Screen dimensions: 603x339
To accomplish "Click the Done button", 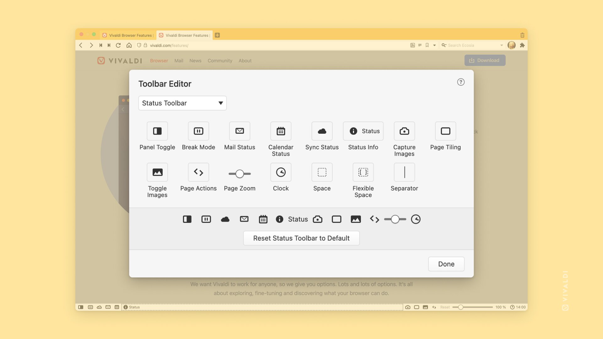I will [x=446, y=264].
